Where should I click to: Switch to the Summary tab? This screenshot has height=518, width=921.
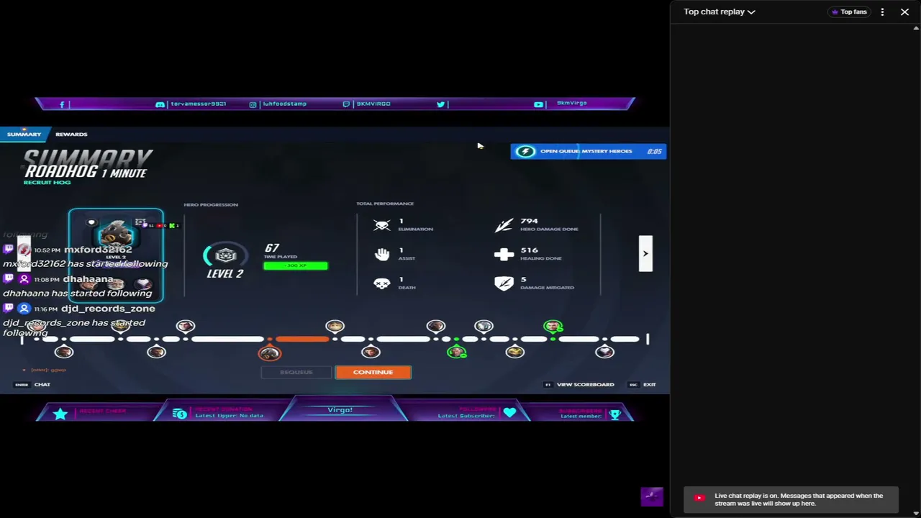(x=24, y=135)
